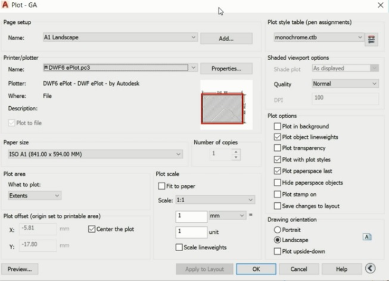This screenshot has width=389, height=281.
Task: Open plotter Properties... button
Action: (x=226, y=69)
